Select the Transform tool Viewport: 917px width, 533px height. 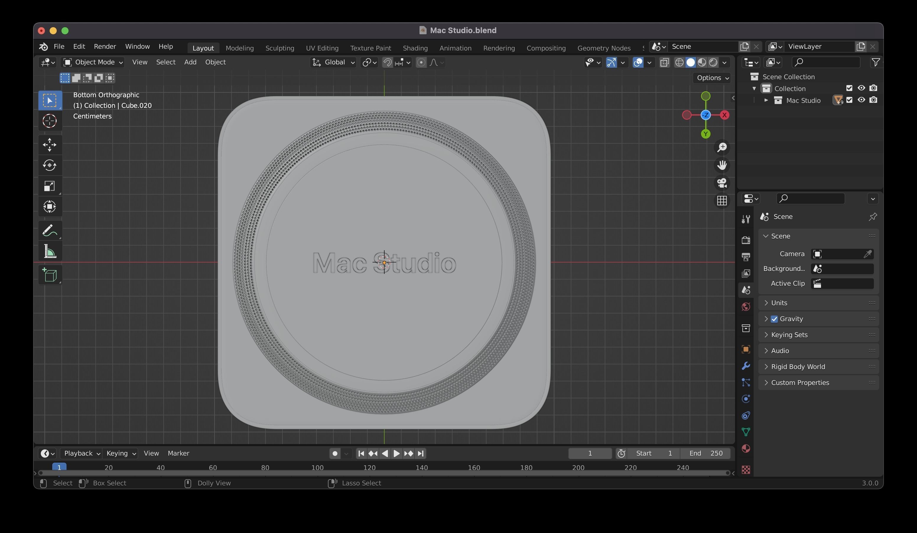[x=50, y=207]
